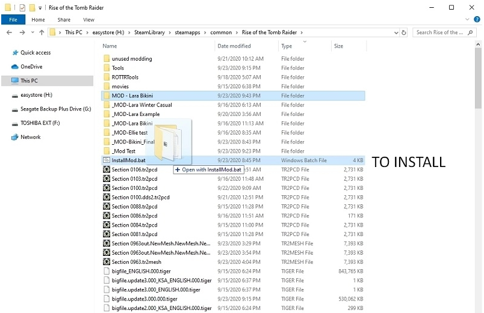Screen dimensions: 484x313
Task: Click the New folder quick access icon
Action: [32, 7]
